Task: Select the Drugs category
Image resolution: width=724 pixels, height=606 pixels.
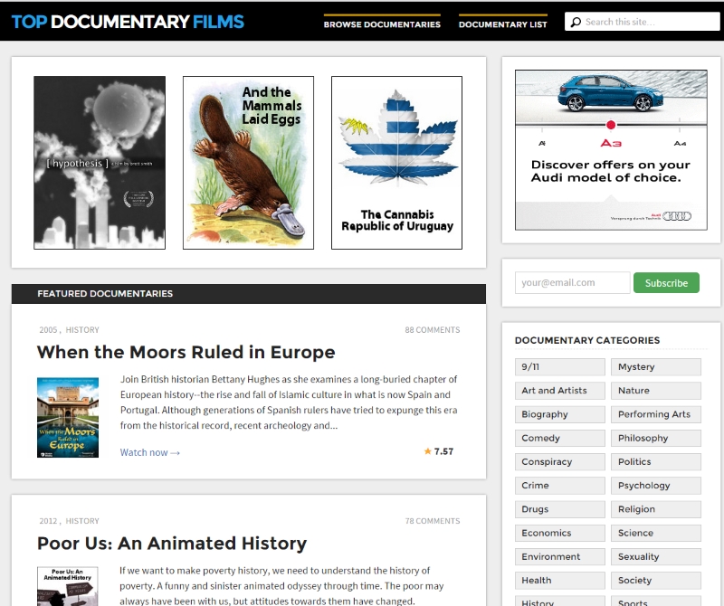Action: pyautogui.click(x=559, y=509)
